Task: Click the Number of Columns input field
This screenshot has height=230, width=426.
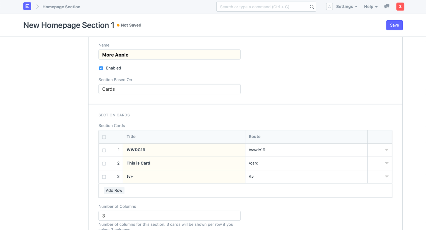Action: 169,216
